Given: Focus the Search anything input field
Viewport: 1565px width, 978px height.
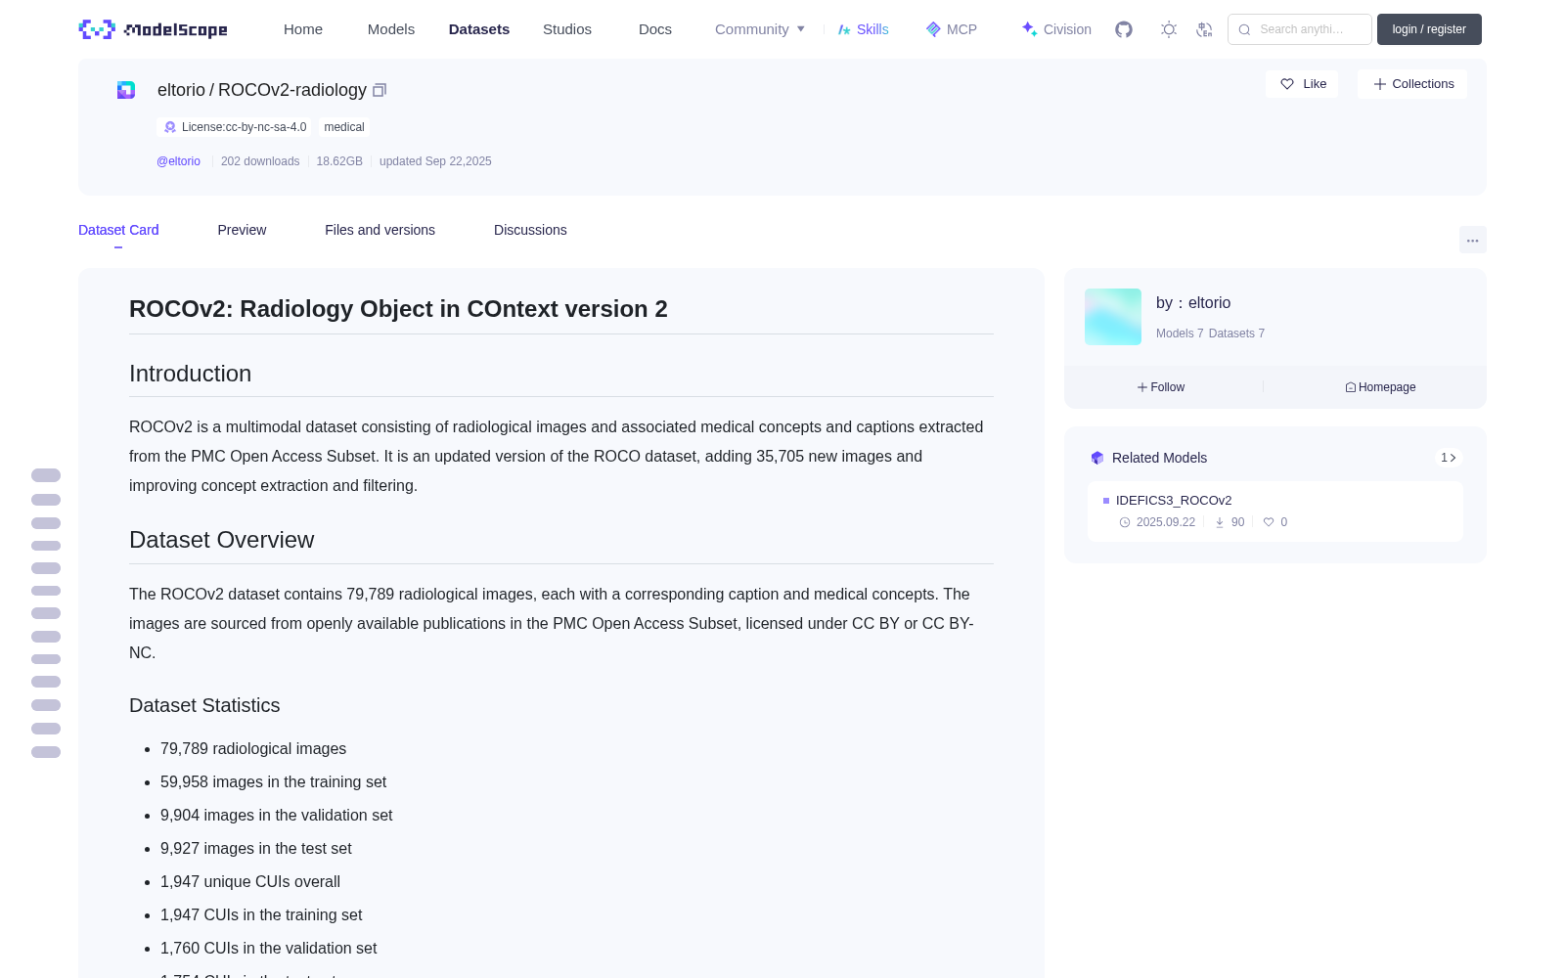Looking at the screenshot, I should 1300,29.
